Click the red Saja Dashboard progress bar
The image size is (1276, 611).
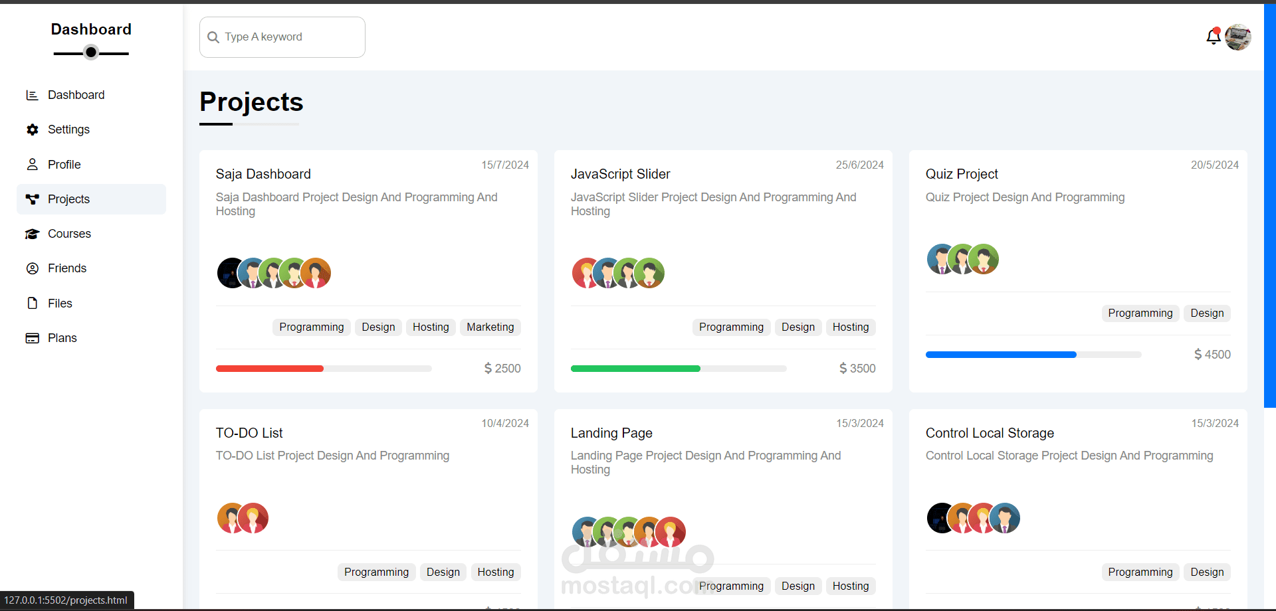[270, 369]
